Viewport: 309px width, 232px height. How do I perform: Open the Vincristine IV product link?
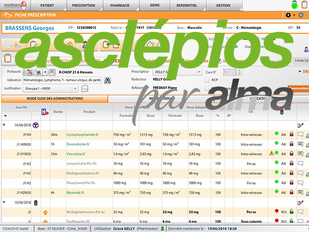tap(75, 154)
